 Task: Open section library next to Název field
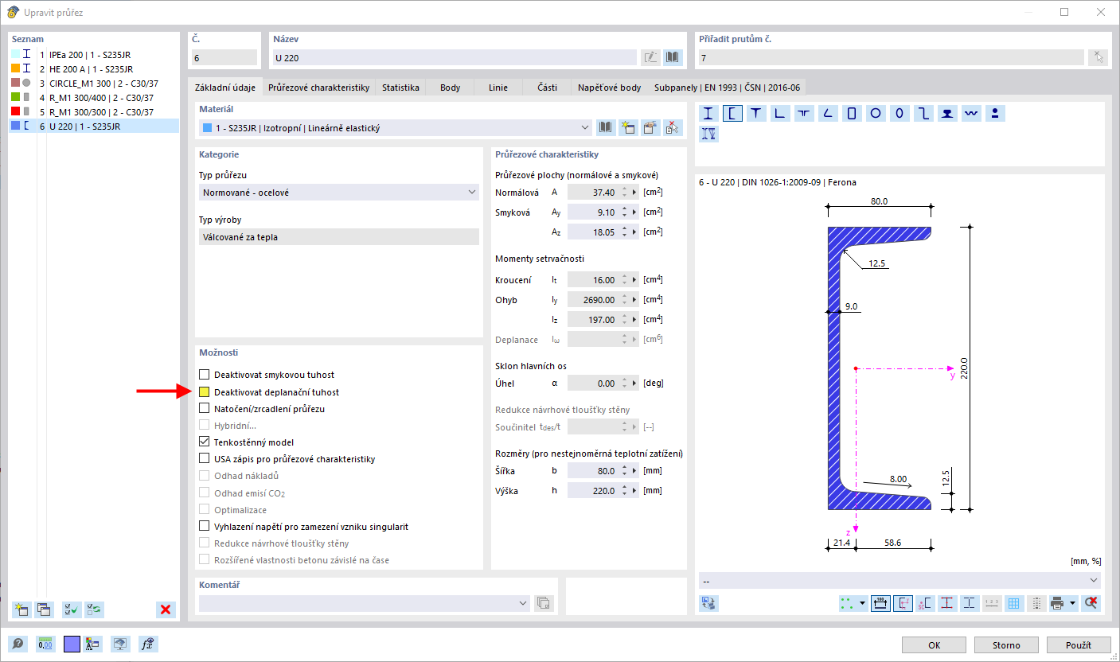pyautogui.click(x=673, y=57)
